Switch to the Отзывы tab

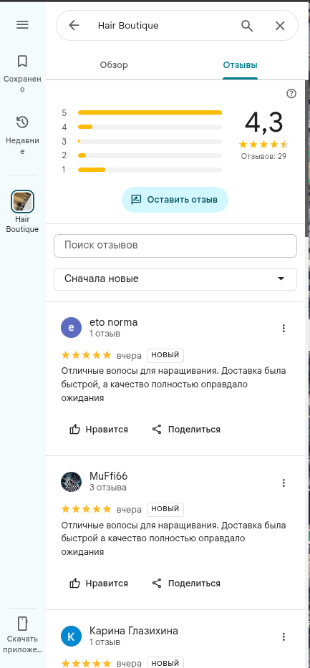click(240, 65)
